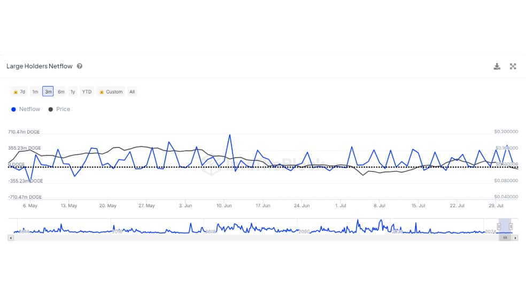Viewport: 526px width, 296px height.
Task: Click the left scroll arrow of the navigator
Action: point(11,238)
